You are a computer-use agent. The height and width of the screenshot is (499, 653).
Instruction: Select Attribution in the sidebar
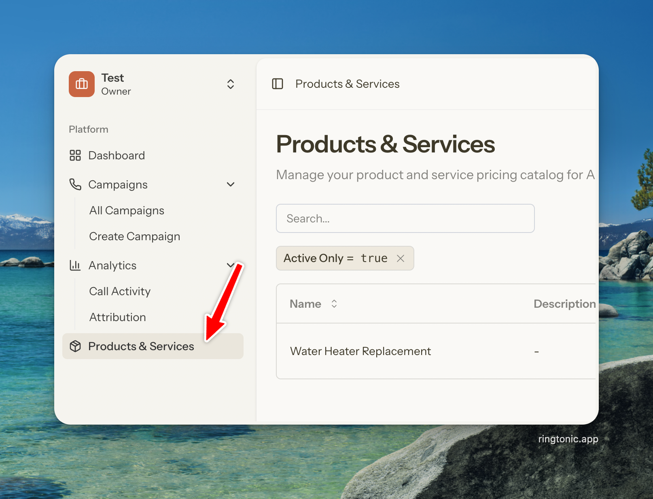117,317
